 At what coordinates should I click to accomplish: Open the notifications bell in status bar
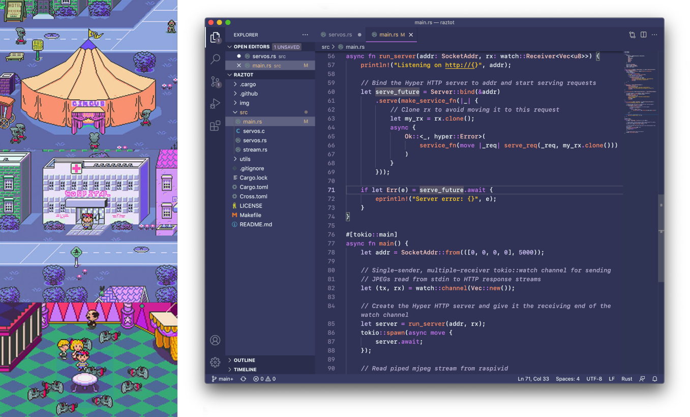coord(655,379)
